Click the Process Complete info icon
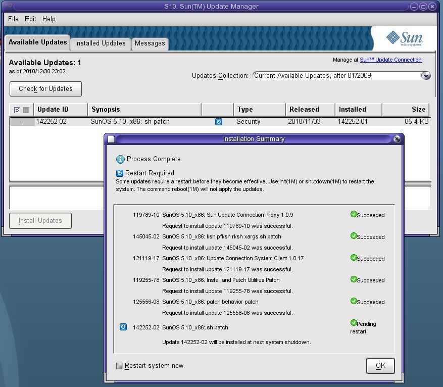 (120, 159)
